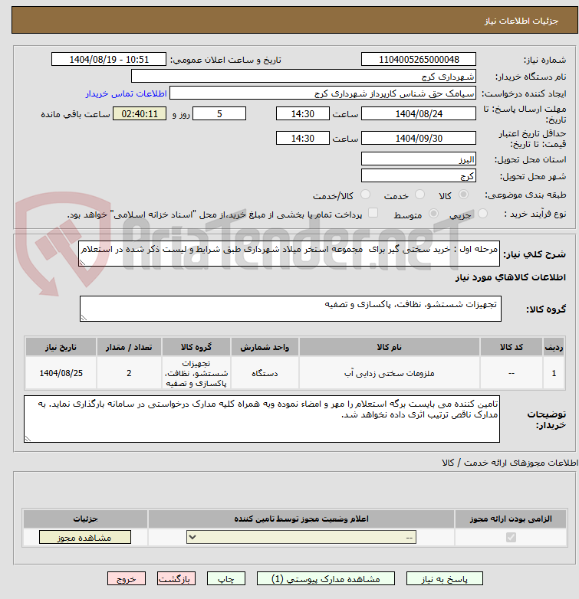579x599 pixels.
Task: Select the خدمت radio option
Action: (419, 195)
